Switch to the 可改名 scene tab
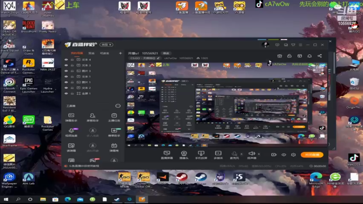Image resolution: width=363 pixels, height=204 pixels. pyautogui.click(x=104, y=53)
